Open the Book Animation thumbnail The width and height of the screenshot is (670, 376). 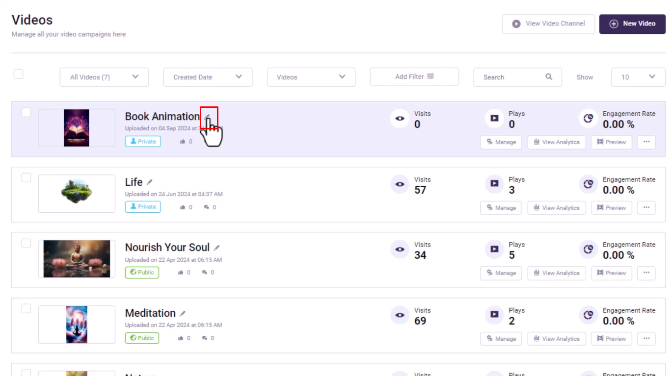tap(77, 128)
